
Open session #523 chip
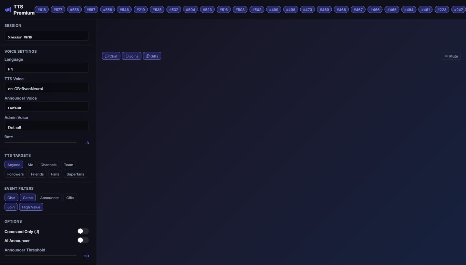point(207,10)
